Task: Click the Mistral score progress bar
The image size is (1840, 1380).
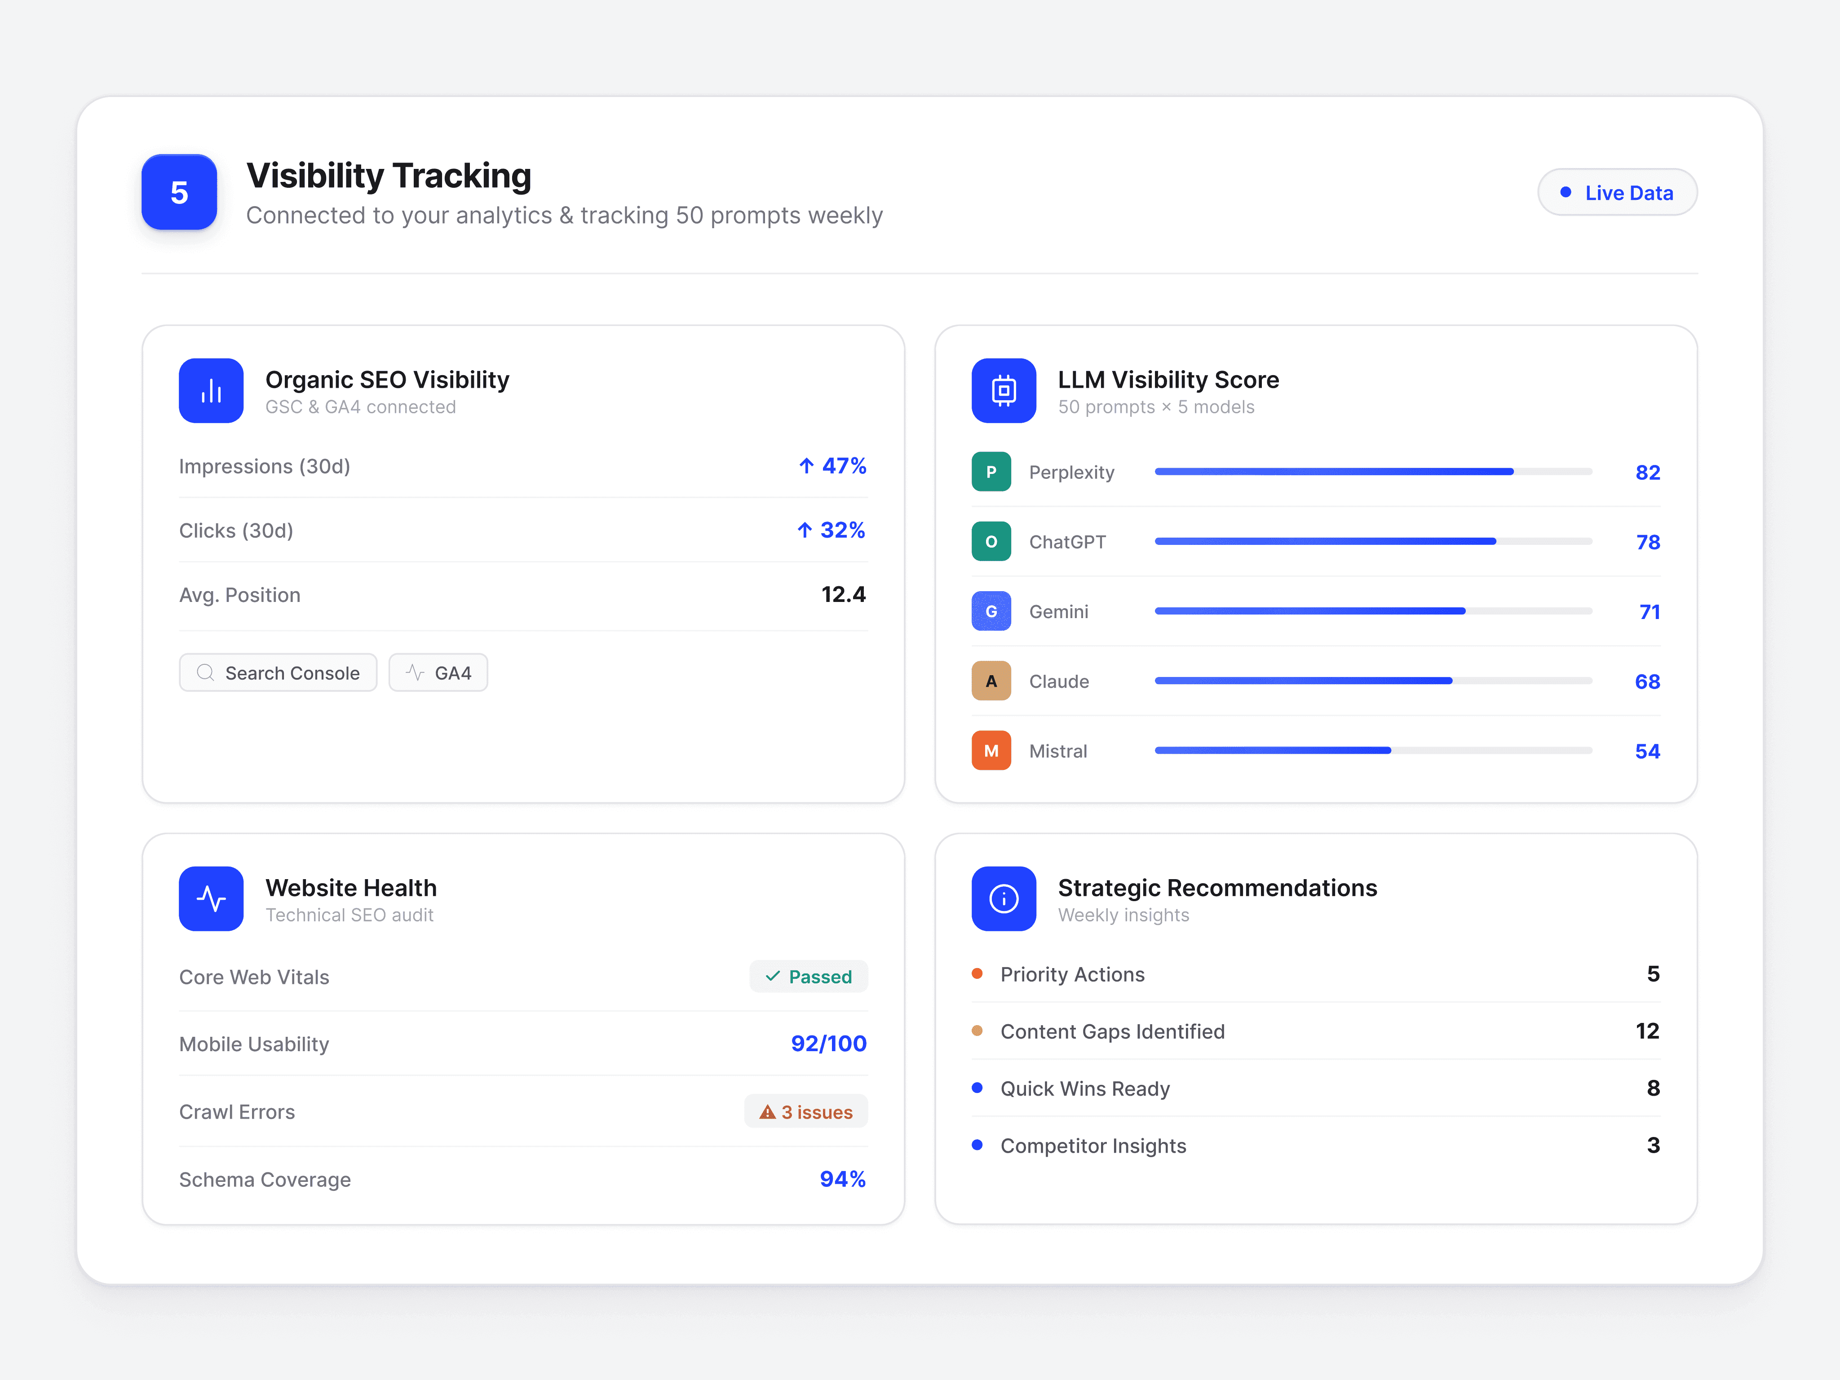Action: (x=1372, y=750)
